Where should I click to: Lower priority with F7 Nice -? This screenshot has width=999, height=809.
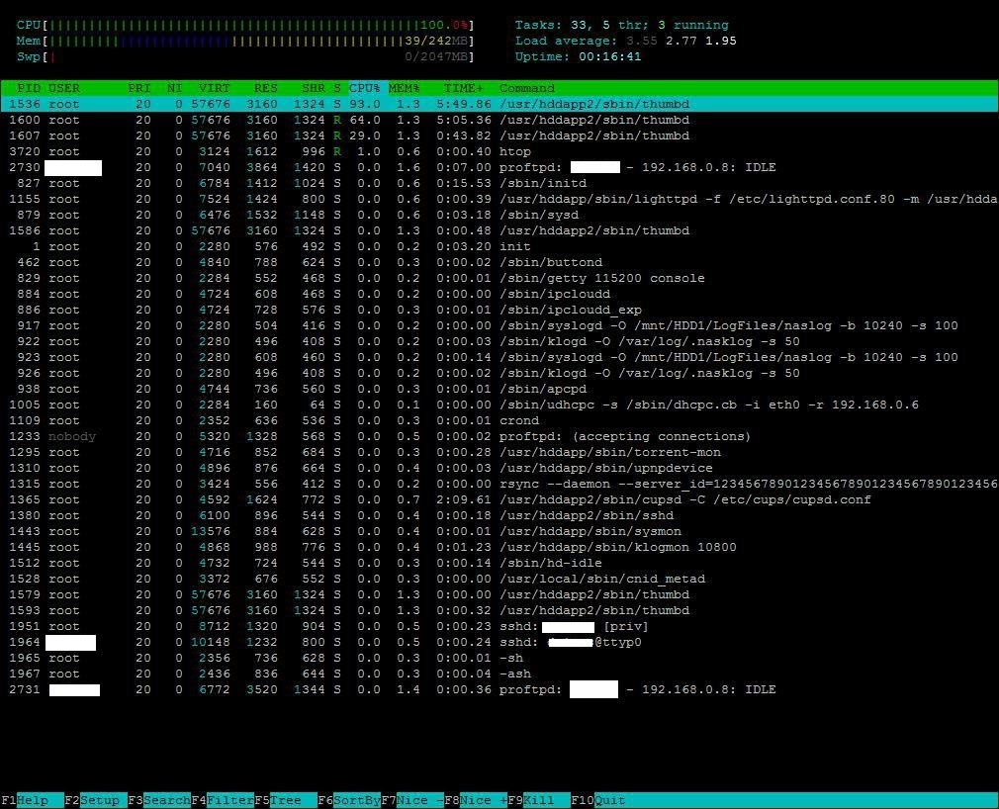[x=412, y=800]
